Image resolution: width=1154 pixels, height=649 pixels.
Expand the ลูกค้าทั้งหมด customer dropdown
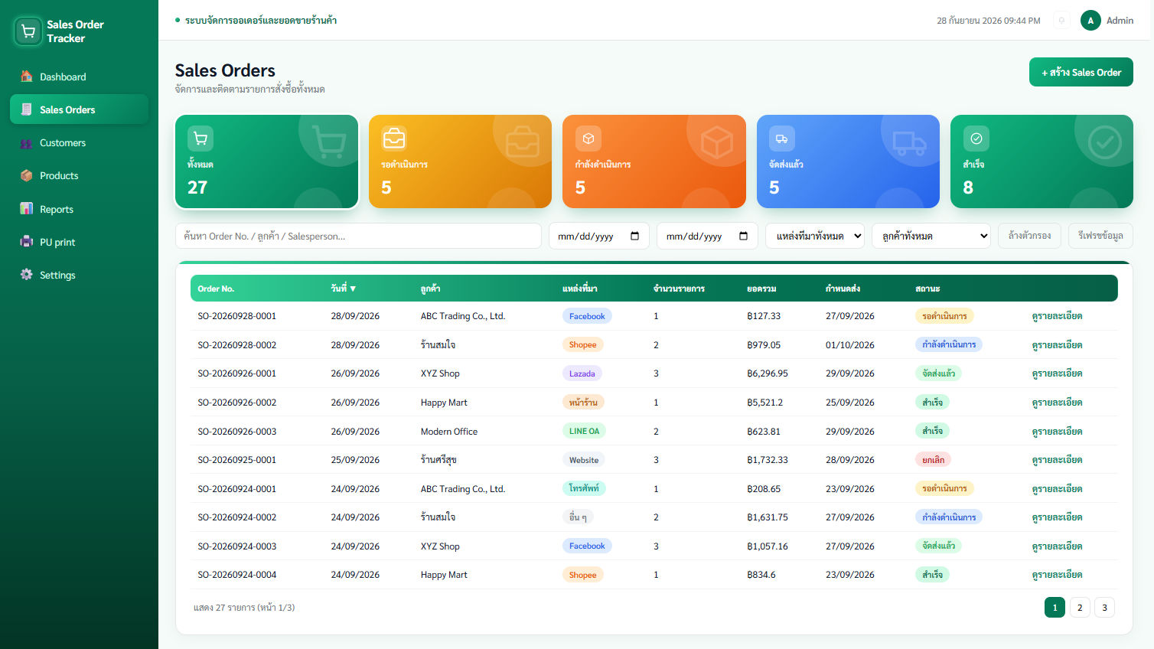coord(931,236)
